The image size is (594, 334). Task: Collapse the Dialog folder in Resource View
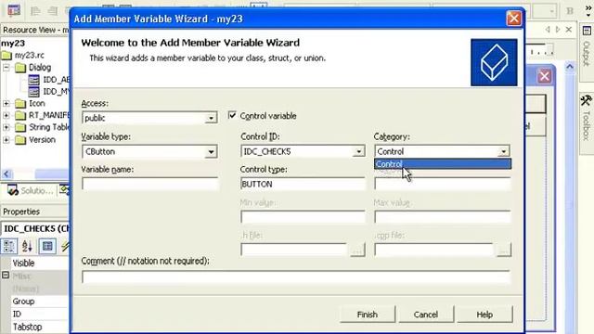point(6,68)
